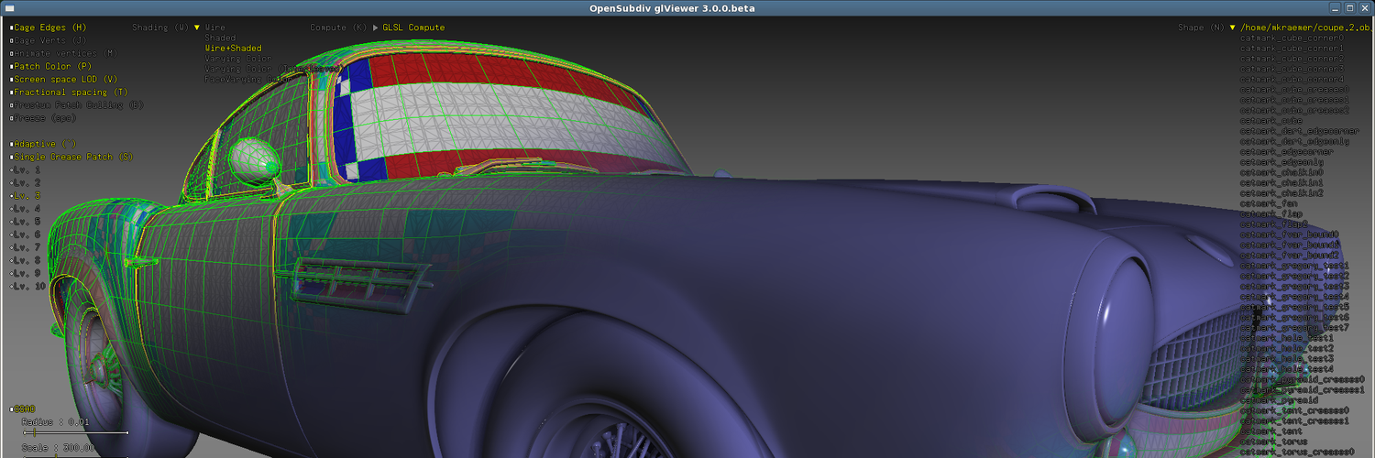This screenshot has height=458, width=1375.
Task: Select subdivision level Lv. 7
Action: pyautogui.click(x=27, y=246)
